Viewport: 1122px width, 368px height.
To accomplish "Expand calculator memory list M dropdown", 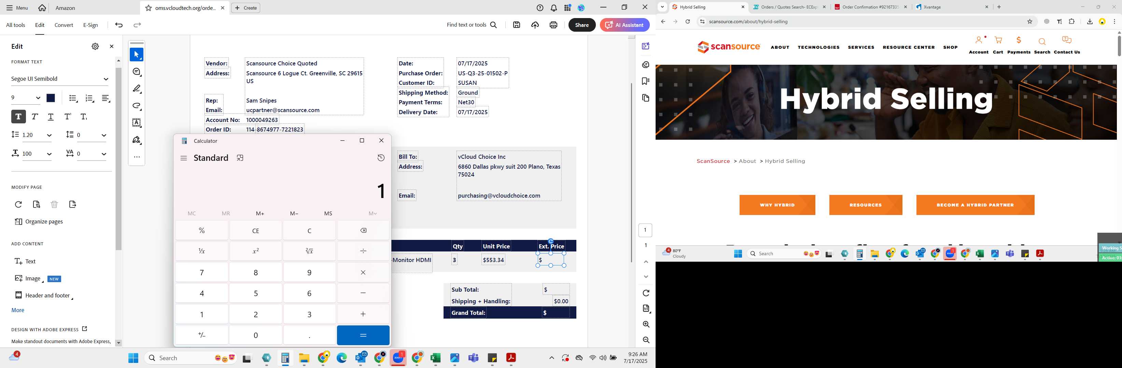I will click(x=373, y=213).
